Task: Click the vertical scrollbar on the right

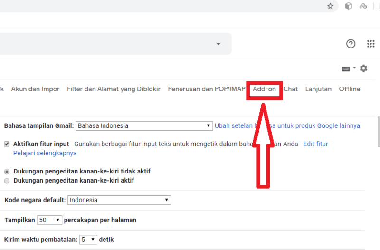Action: coord(379,132)
